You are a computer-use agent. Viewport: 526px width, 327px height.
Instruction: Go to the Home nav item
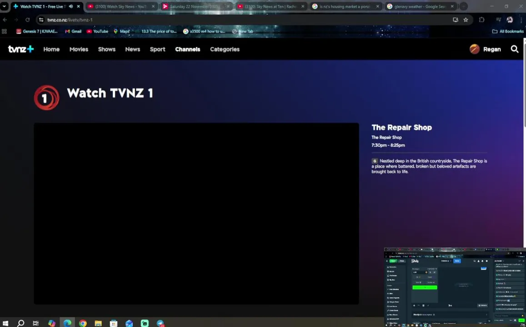(51, 49)
